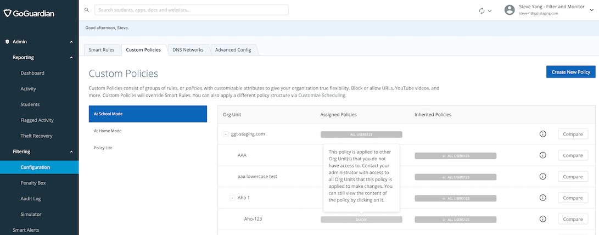This screenshot has height=235, width=599.
Task: Click the search magnifier icon
Action: coord(87,10)
